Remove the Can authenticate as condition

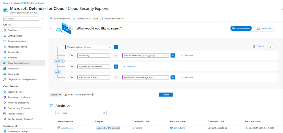[x=187, y=77]
